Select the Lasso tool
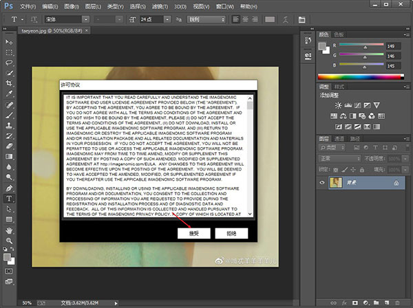This screenshot has width=413, height=308. [9, 62]
